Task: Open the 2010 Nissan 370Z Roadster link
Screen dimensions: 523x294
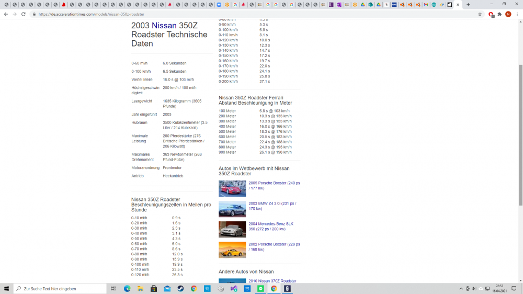Action: (272, 281)
